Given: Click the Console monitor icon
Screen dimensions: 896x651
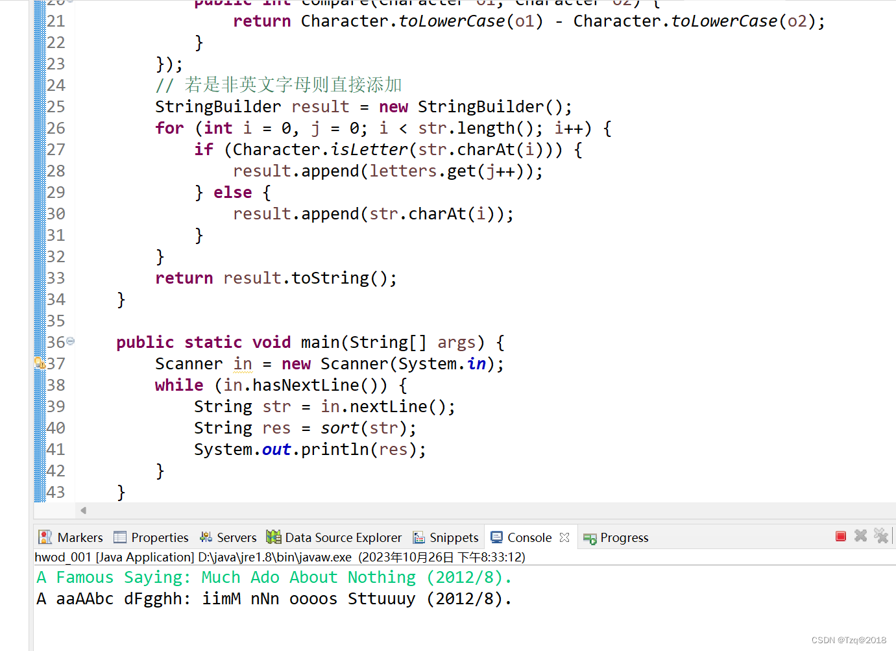Looking at the screenshot, I should click(497, 537).
